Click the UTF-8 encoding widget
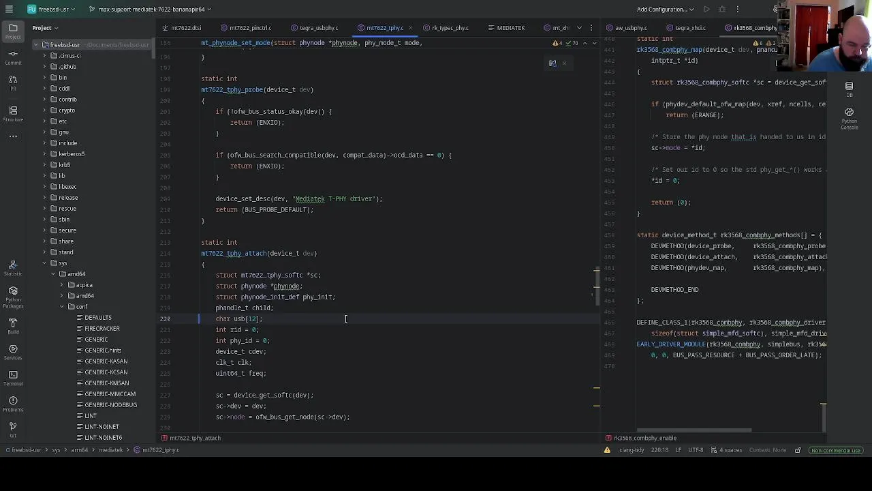The image size is (872, 491). tap(696, 450)
